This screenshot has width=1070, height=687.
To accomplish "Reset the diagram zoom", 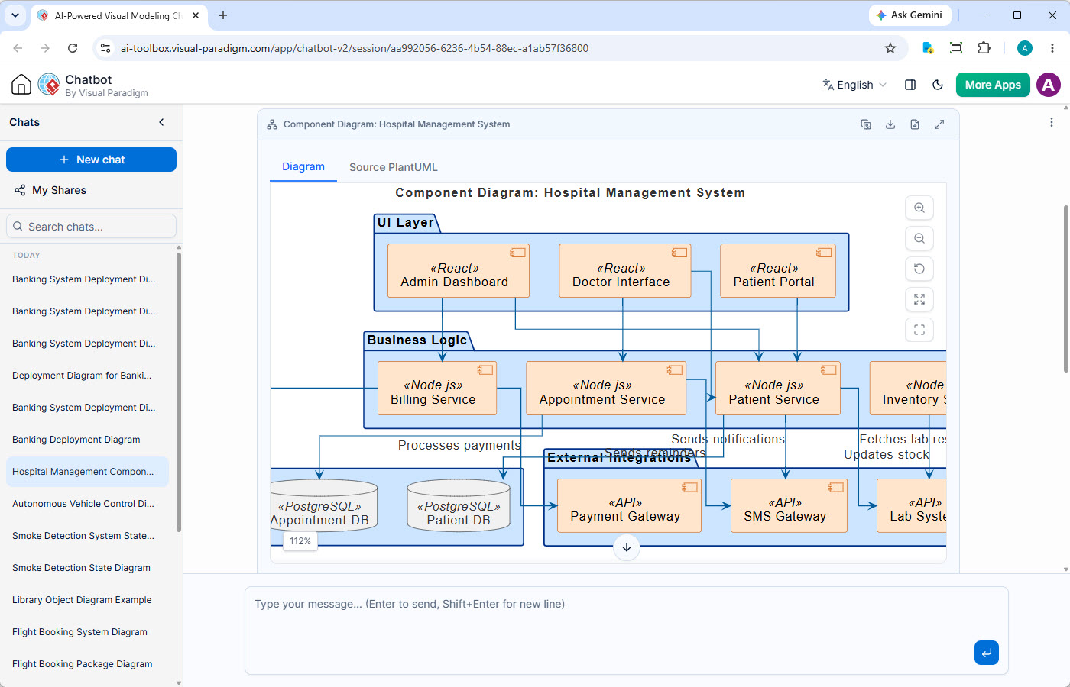I will pos(919,269).
